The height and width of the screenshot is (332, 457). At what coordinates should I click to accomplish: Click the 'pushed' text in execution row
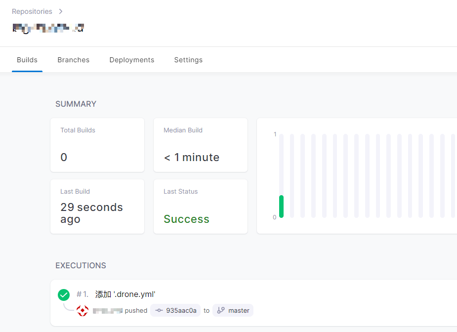click(x=136, y=311)
